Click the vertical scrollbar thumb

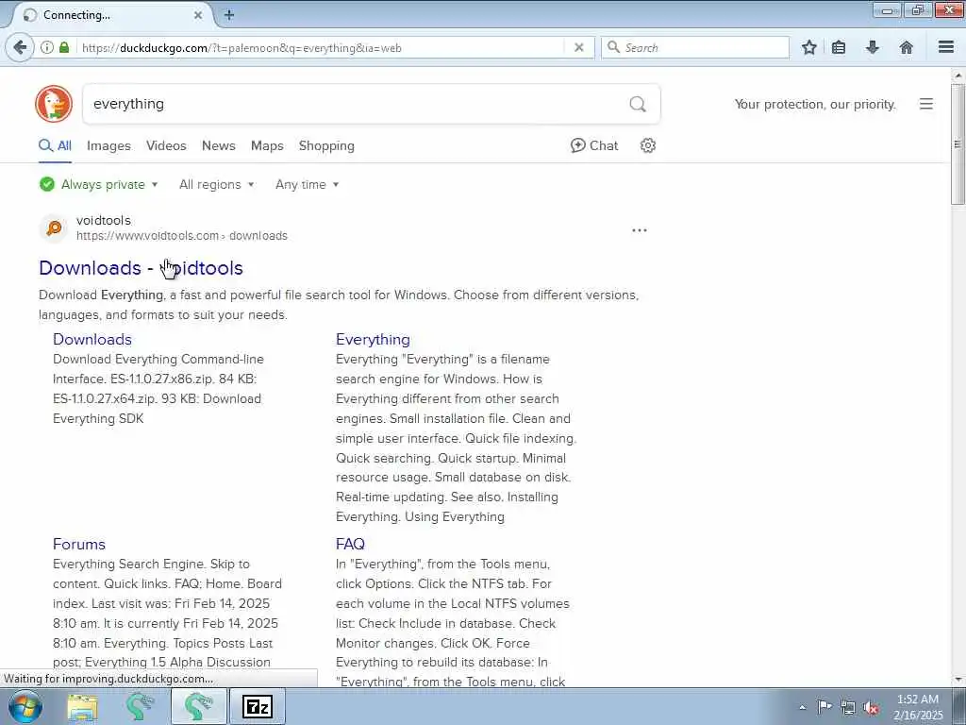(958, 143)
